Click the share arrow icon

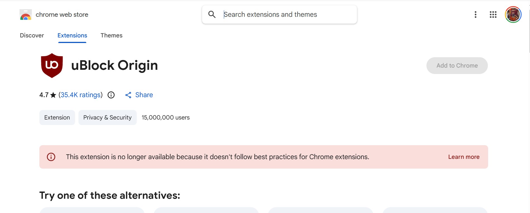point(128,95)
